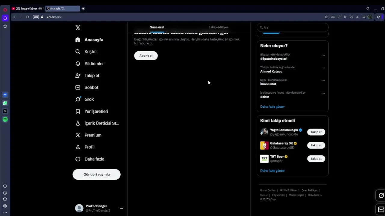Open #Epsteindosyalari trend

click(x=274, y=59)
